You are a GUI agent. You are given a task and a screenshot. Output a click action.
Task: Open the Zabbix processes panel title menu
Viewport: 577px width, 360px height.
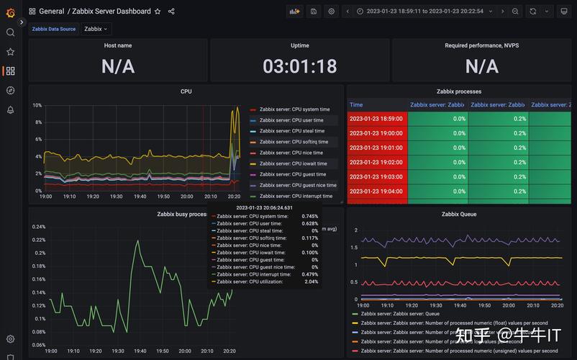point(459,91)
